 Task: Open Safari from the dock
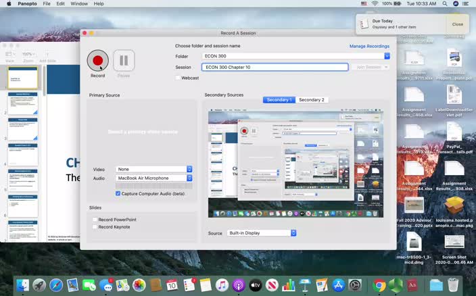click(x=56, y=285)
